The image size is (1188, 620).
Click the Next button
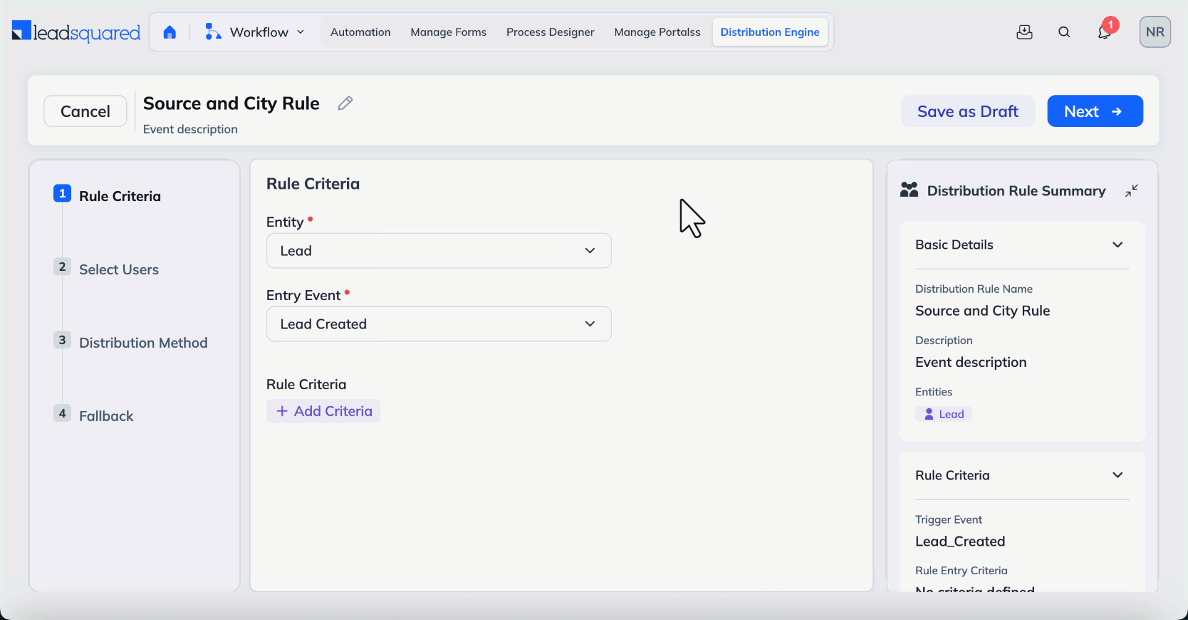coord(1095,111)
